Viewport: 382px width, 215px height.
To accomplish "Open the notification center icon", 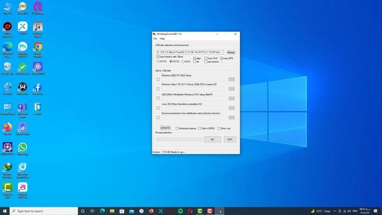I will tap(375, 211).
